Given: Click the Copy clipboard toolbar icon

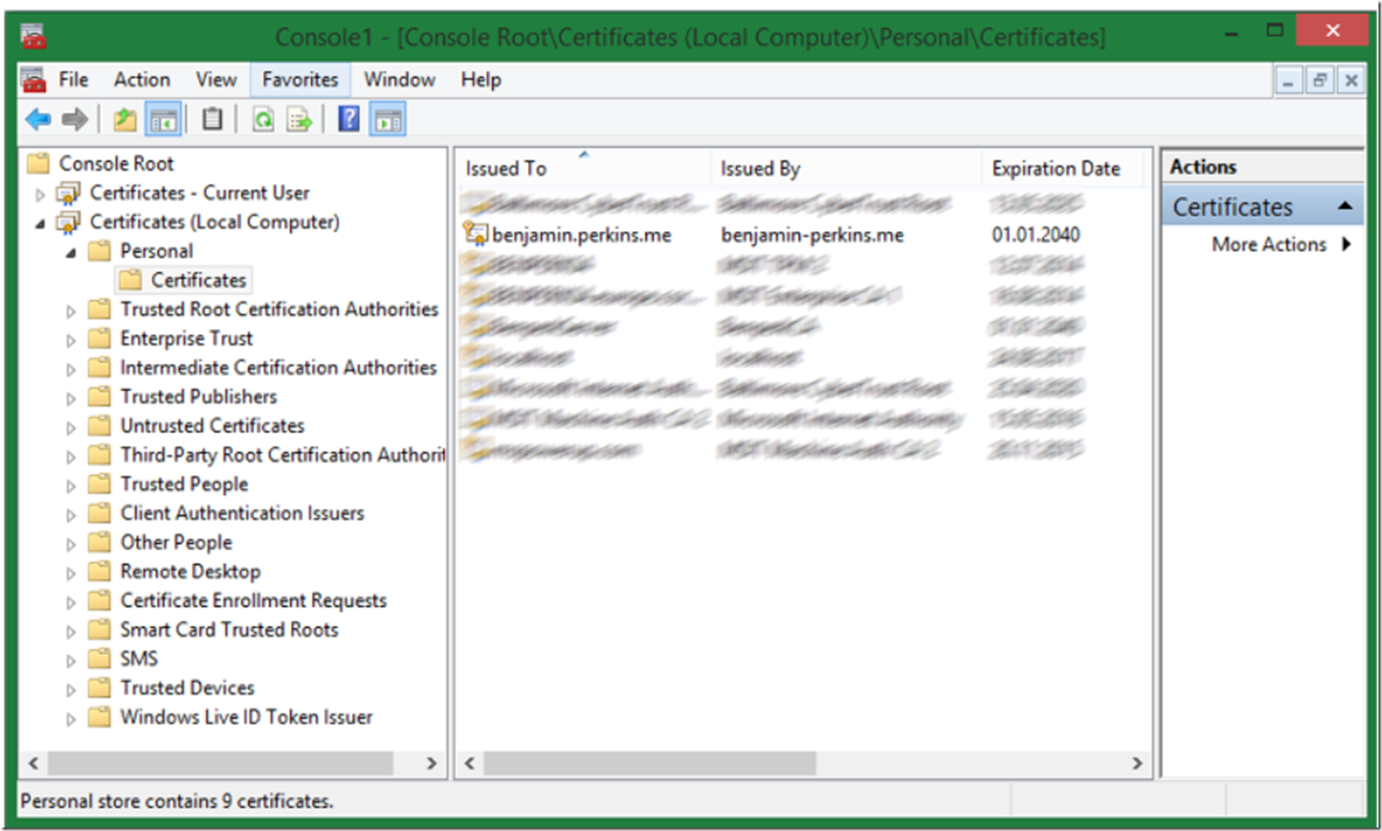Looking at the screenshot, I should click(x=212, y=119).
